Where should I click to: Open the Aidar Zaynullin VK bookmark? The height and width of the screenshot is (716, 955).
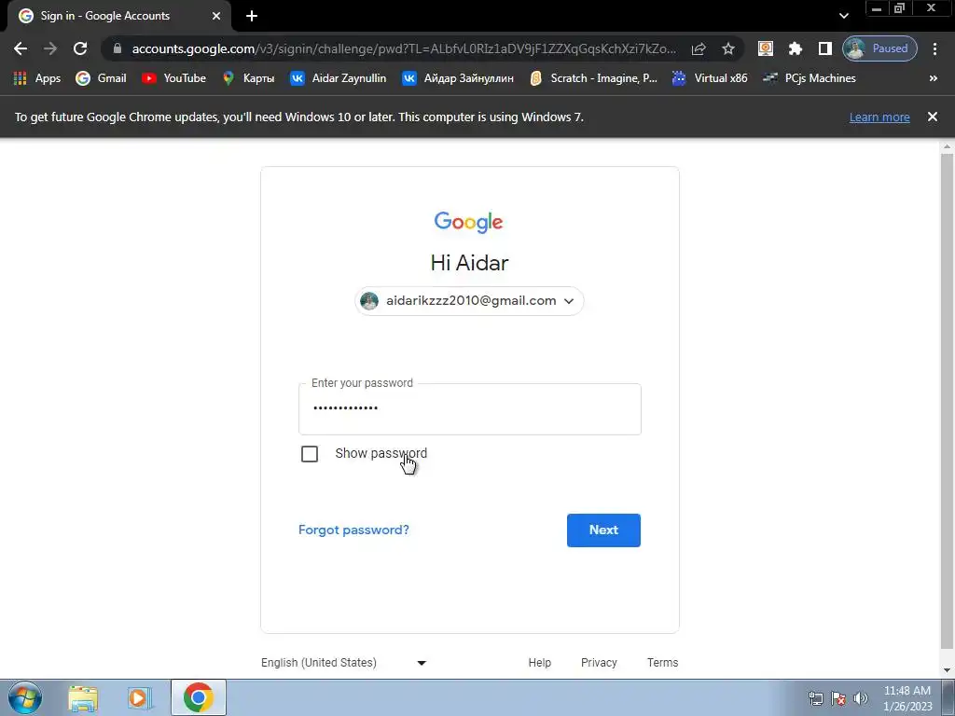pos(338,78)
